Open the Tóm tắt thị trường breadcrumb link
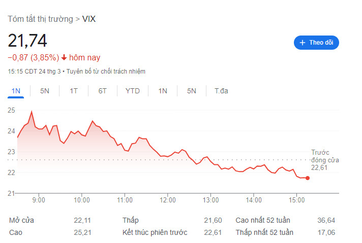This screenshot has width=362, height=243. click(40, 19)
